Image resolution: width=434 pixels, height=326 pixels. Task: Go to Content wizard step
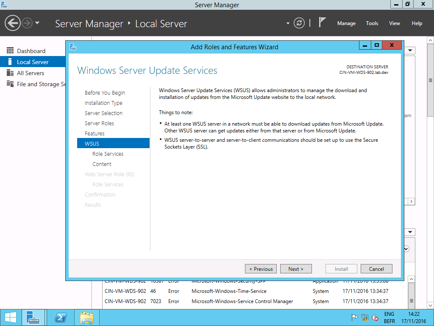[x=102, y=164]
